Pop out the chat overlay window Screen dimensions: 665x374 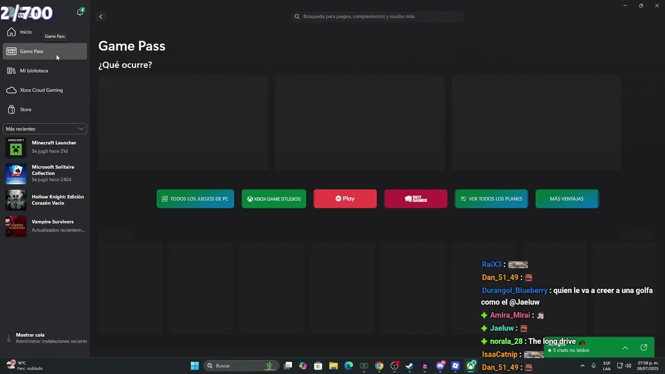point(644,348)
